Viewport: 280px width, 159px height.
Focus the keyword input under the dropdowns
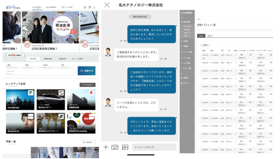click(x=40, y=74)
